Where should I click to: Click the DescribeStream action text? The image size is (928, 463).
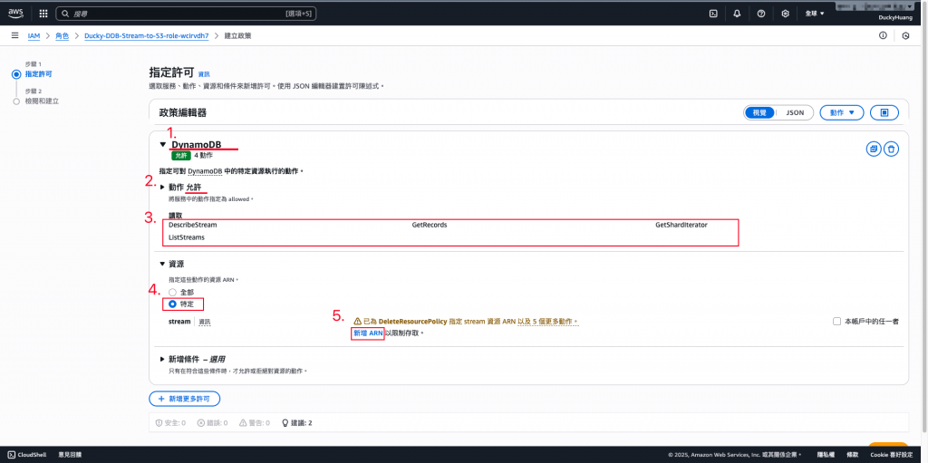pyautogui.click(x=192, y=226)
